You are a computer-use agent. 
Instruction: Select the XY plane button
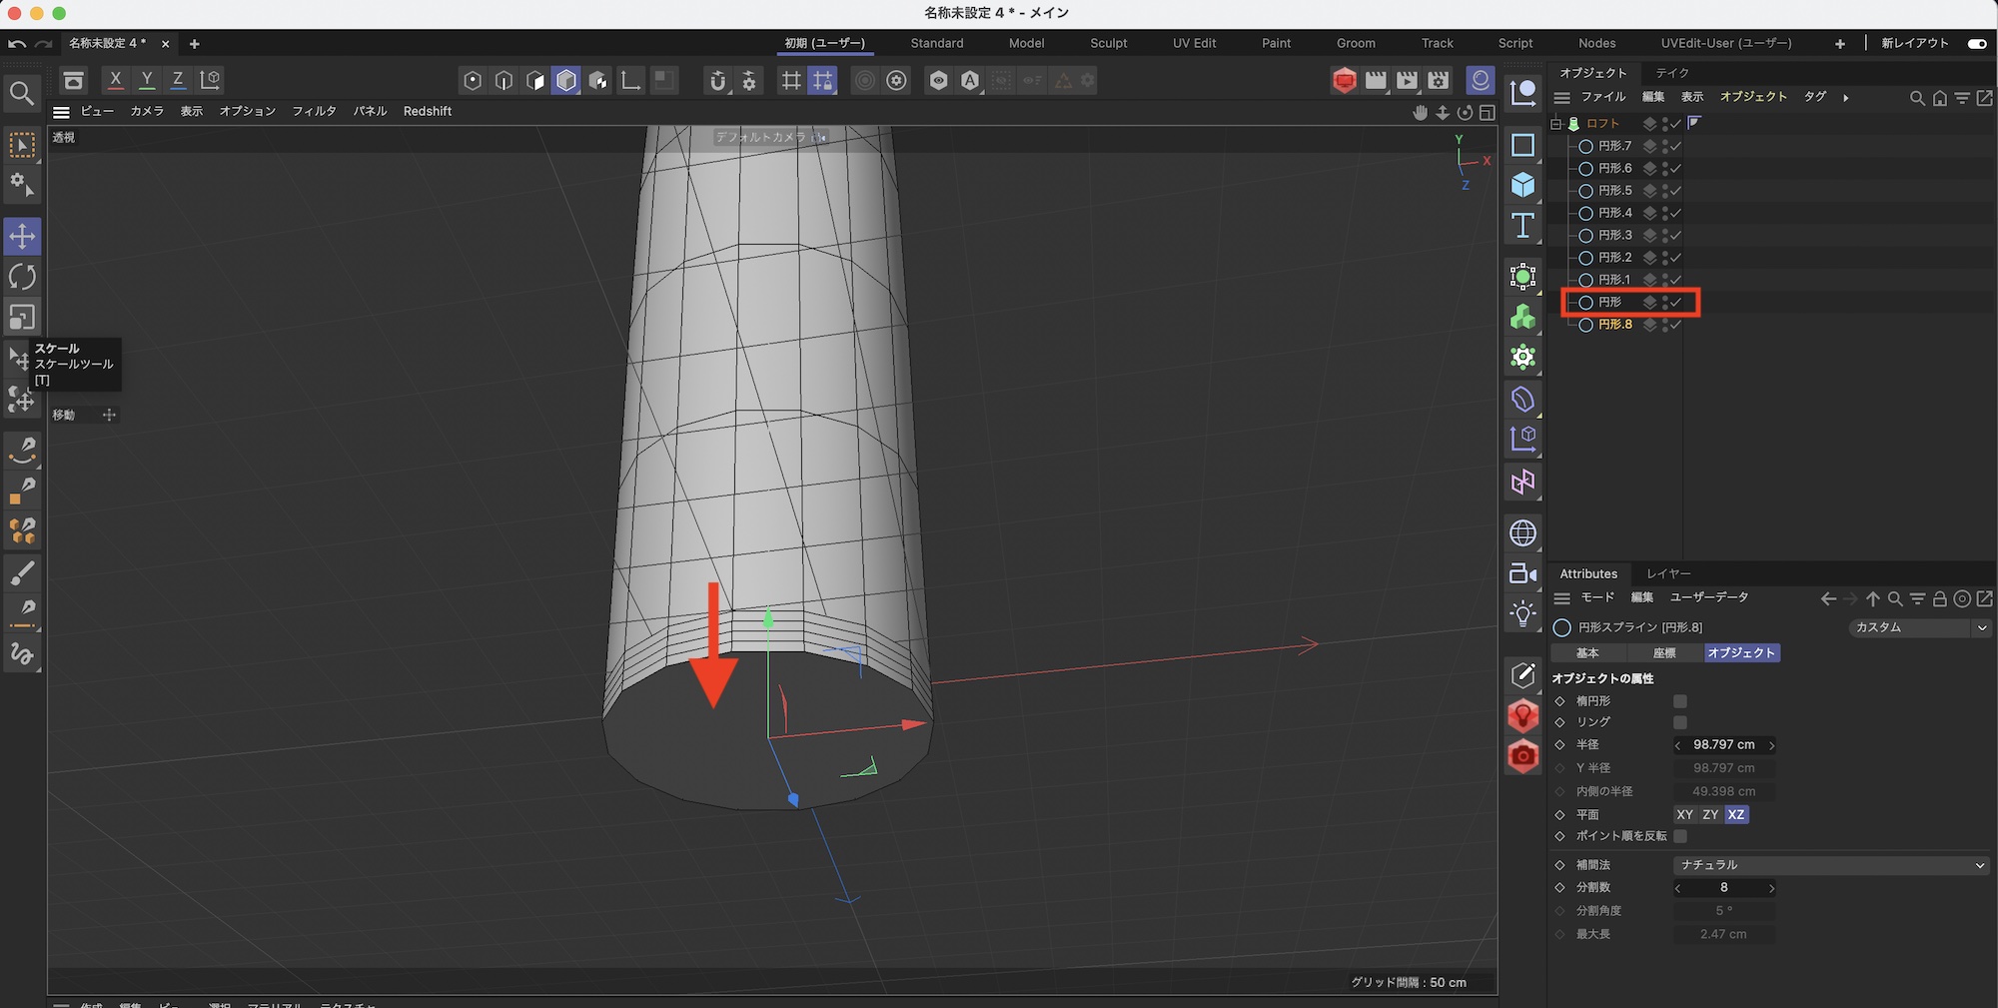(1684, 815)
